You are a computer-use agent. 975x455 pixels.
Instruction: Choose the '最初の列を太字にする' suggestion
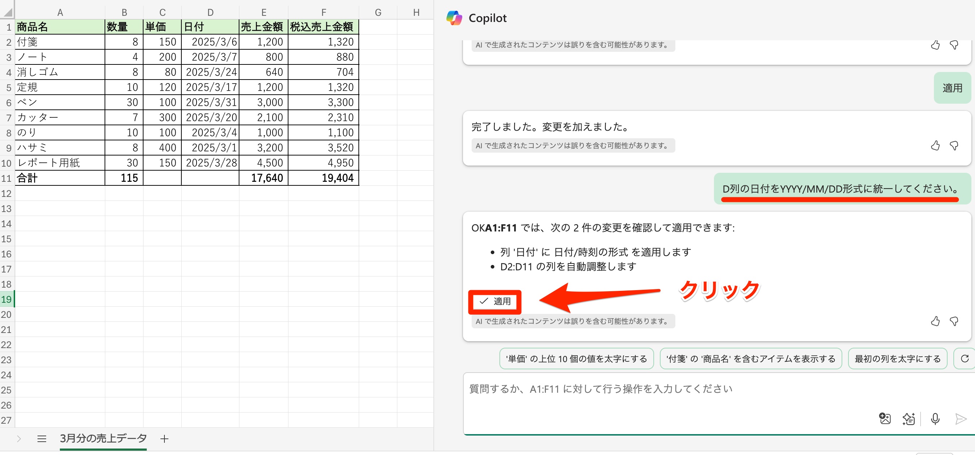[x=897, y=358]
